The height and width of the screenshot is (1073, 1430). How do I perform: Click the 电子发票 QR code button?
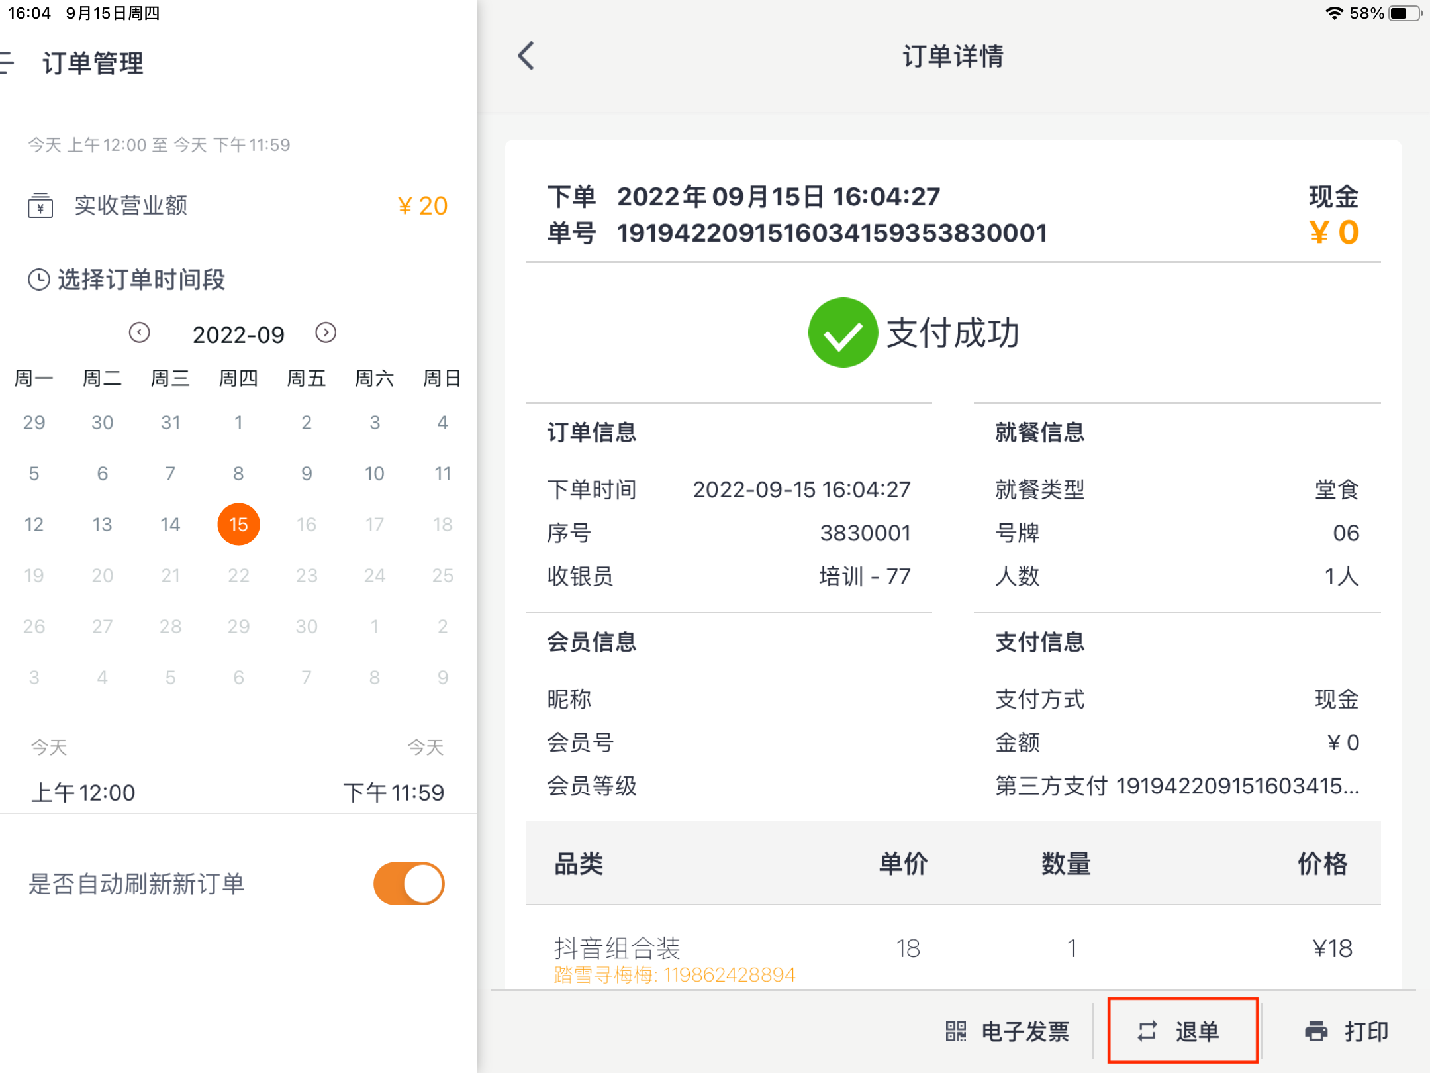[1008, 1031]
